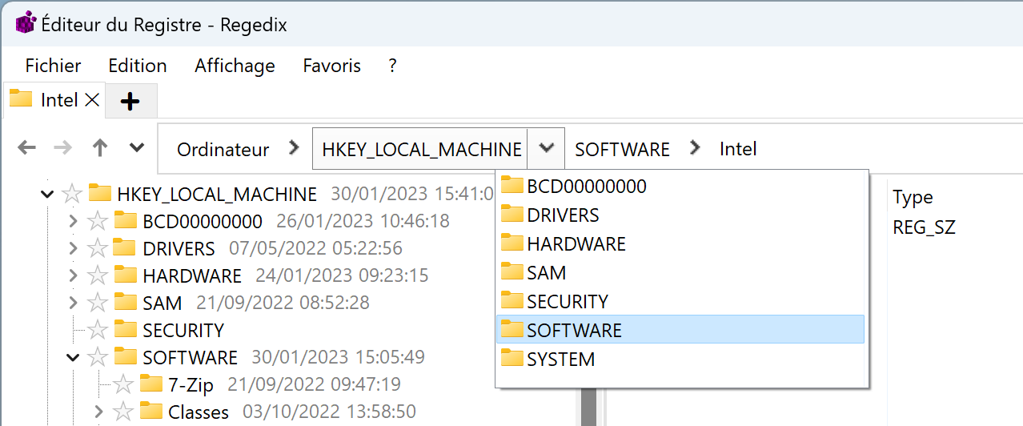Go back with the left arrow icon

pos(26,147)
